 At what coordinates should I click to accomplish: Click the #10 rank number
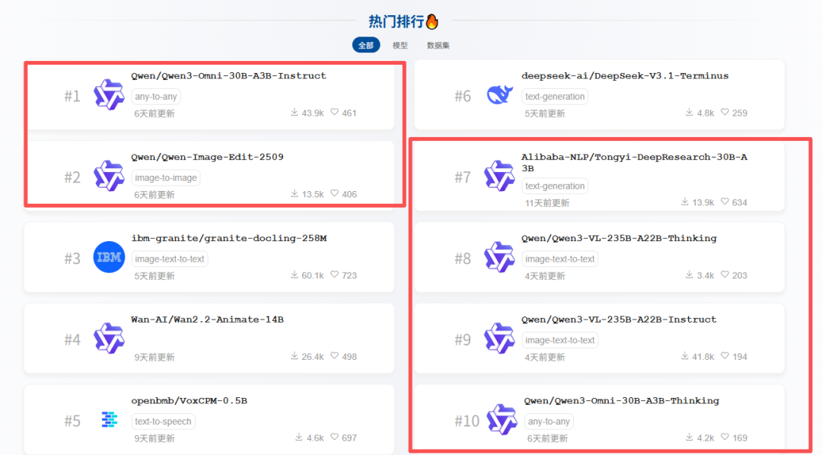point(467,422)
